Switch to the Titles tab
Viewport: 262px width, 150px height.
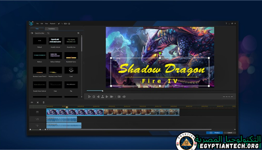tap(37, 29)
